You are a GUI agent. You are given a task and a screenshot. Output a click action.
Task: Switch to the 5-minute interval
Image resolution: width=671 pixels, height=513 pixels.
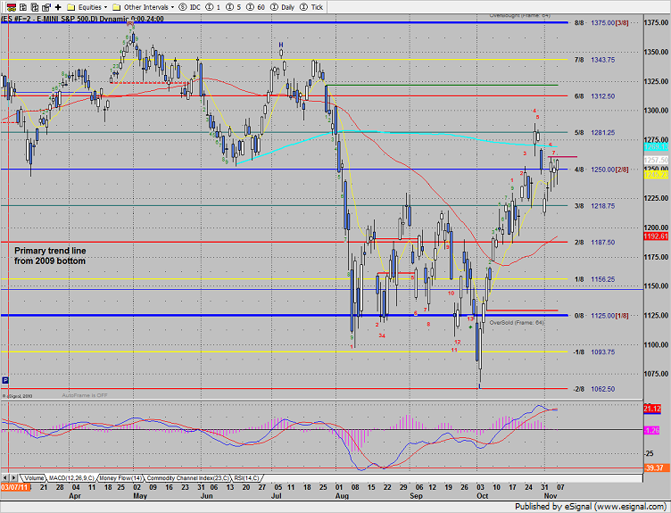(x=234, y=7)
